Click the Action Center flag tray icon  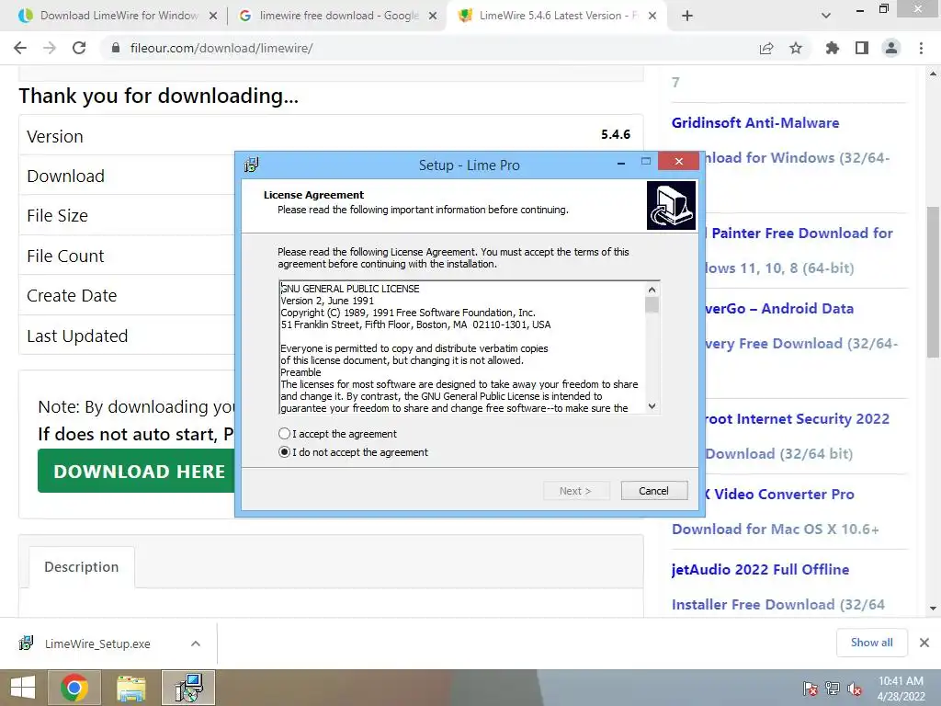coord(811,689)
